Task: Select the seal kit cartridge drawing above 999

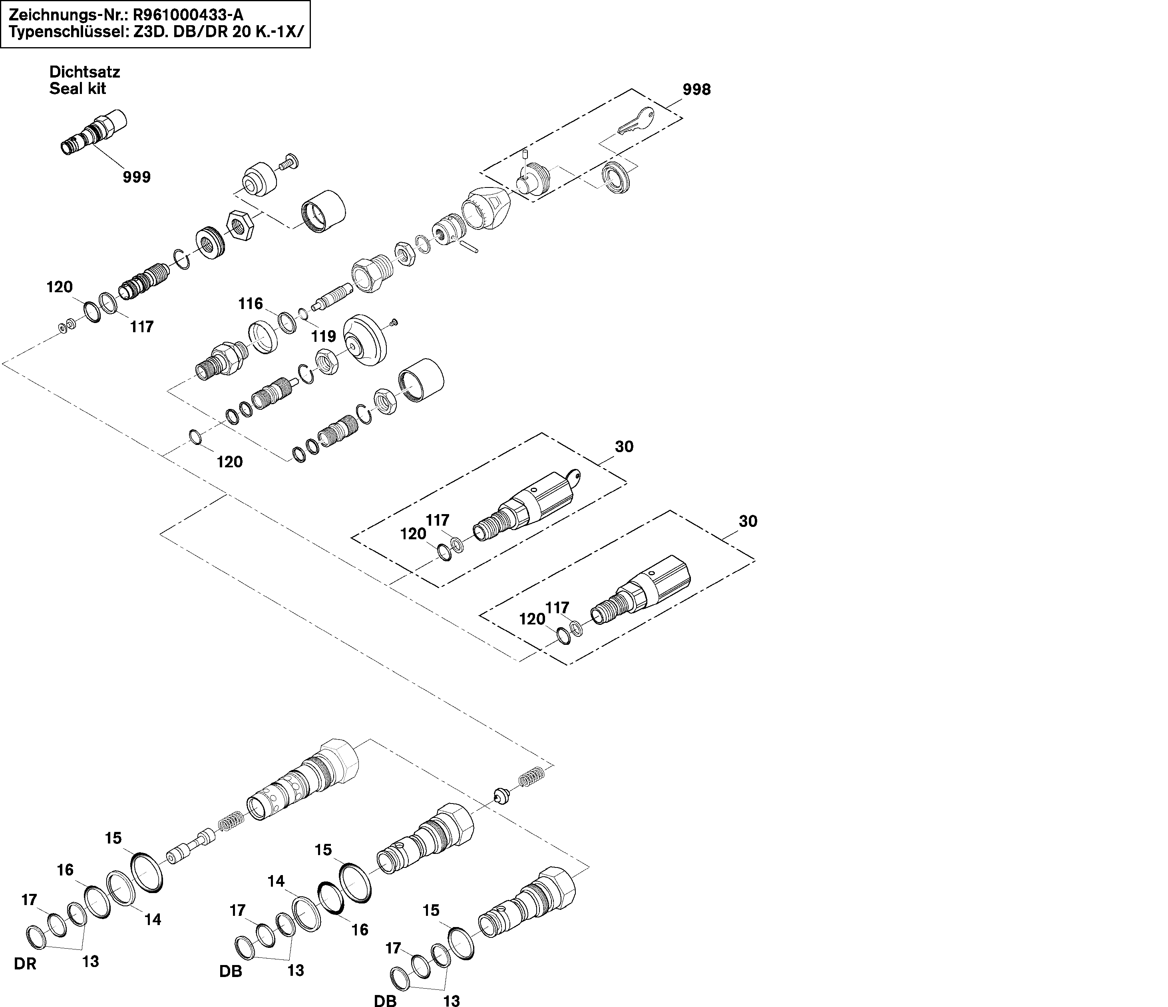Action: click(x=93, y=132)
